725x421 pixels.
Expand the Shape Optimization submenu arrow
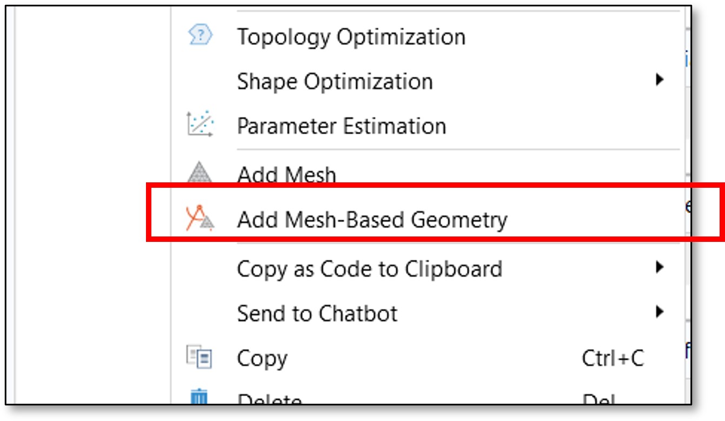(x=659, y=81)
